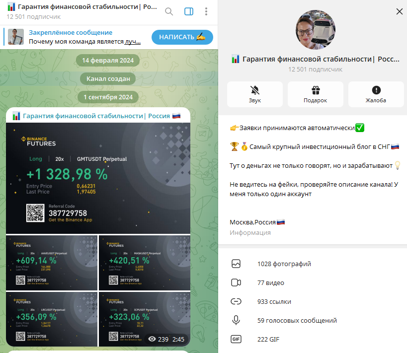Viewport: 407px width, 353px height.
Task: Open 222 GIF section
Action: pos(313,339)
